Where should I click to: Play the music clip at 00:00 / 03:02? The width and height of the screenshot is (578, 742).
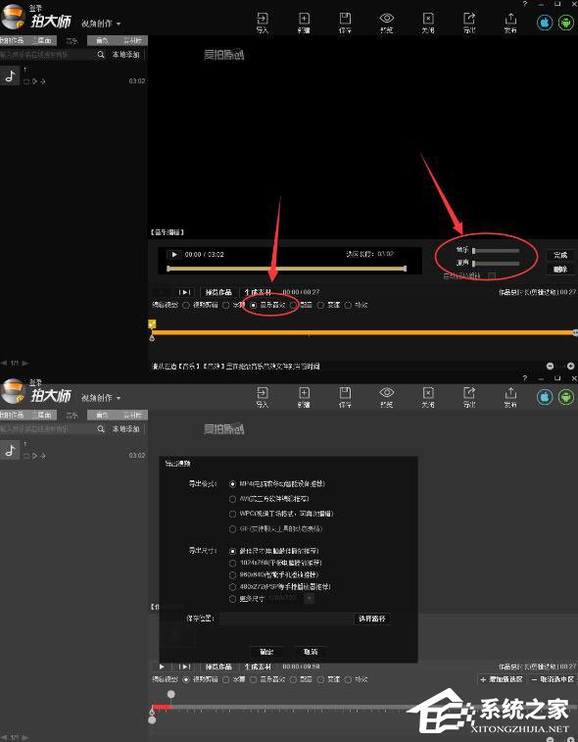point(174,255)
